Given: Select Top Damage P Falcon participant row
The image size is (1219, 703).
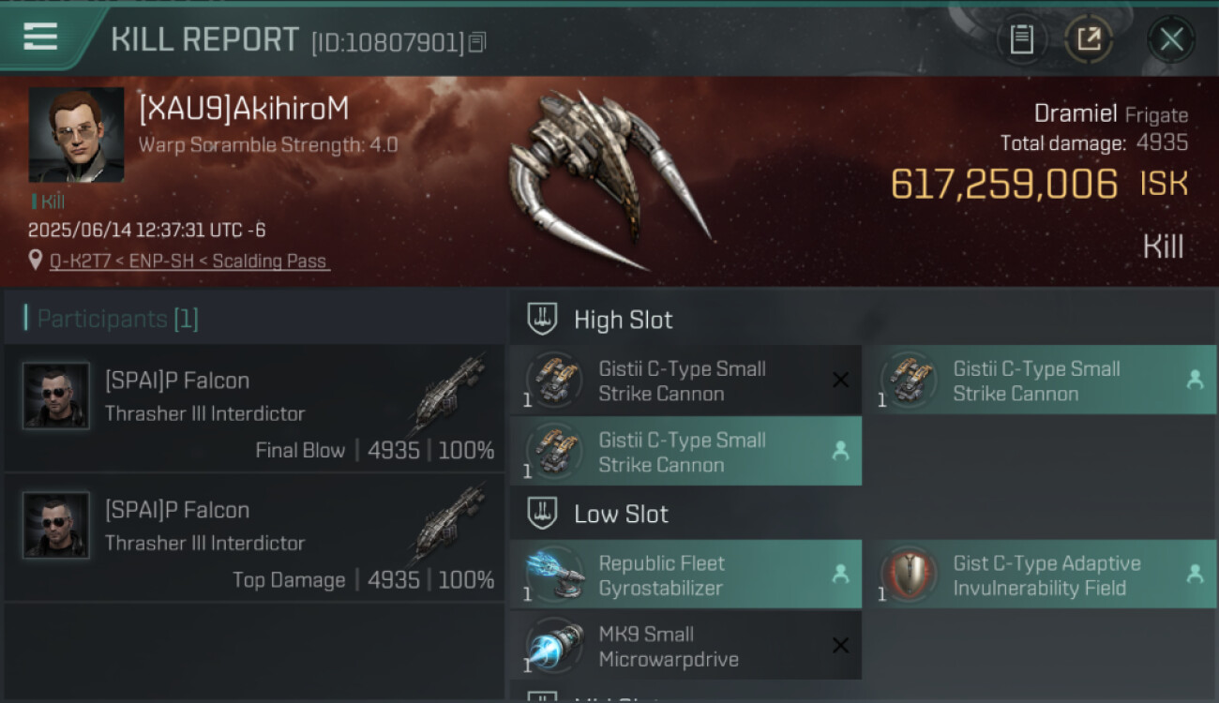Looking at the screenshot, I should point(254,537).
